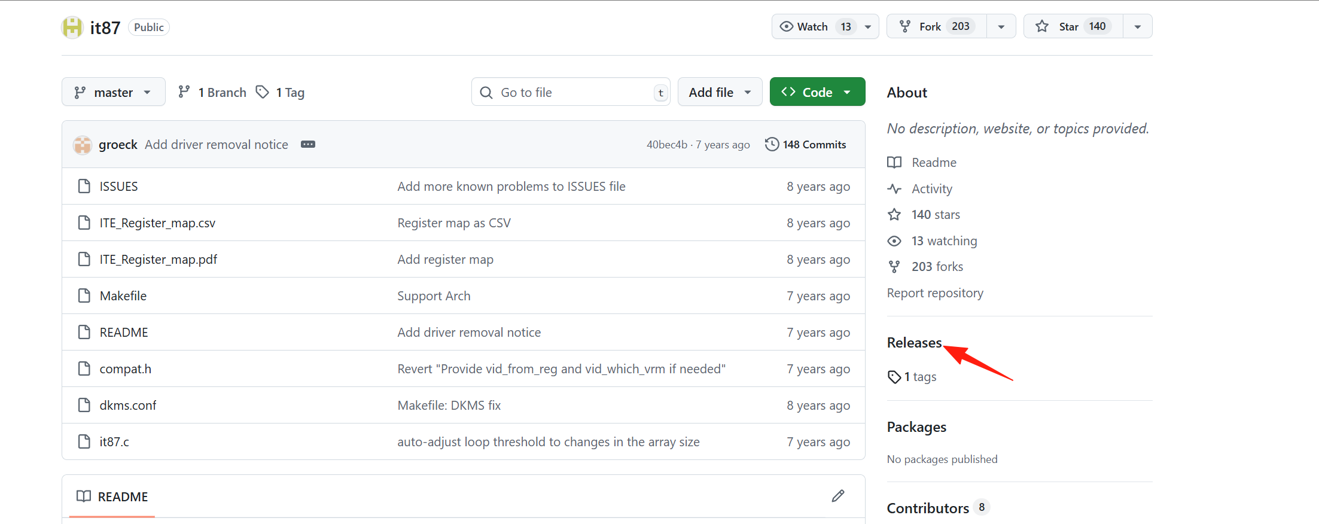Expand the commit details ellipsis button
The image size is (1319, 524).
point(308,145)
